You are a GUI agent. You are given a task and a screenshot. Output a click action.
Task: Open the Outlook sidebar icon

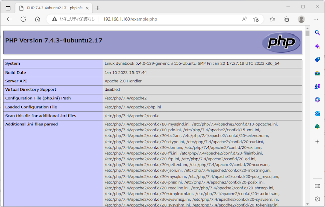click(317, 113)
